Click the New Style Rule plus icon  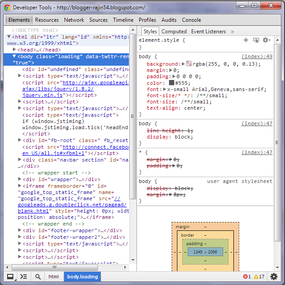pyautogui.click(x=246, y=40)
